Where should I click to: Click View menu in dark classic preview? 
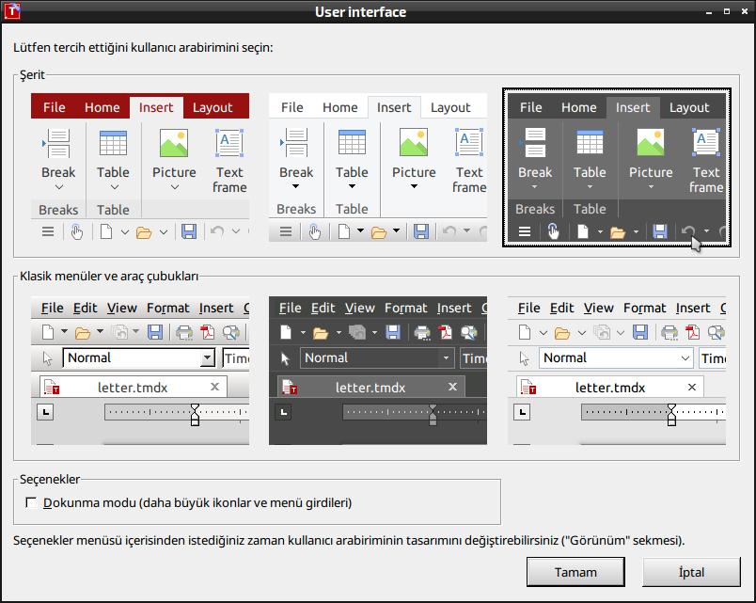click(x=360, y=308)
